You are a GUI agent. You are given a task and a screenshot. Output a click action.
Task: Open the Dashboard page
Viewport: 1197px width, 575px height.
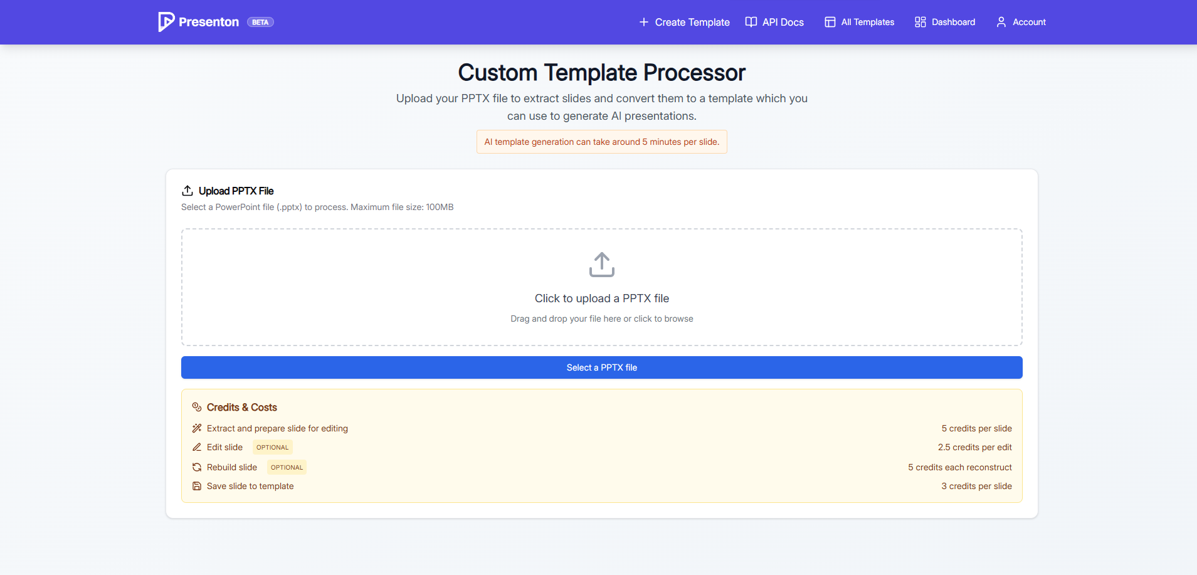pyautogui.click(x=953, y=22)
